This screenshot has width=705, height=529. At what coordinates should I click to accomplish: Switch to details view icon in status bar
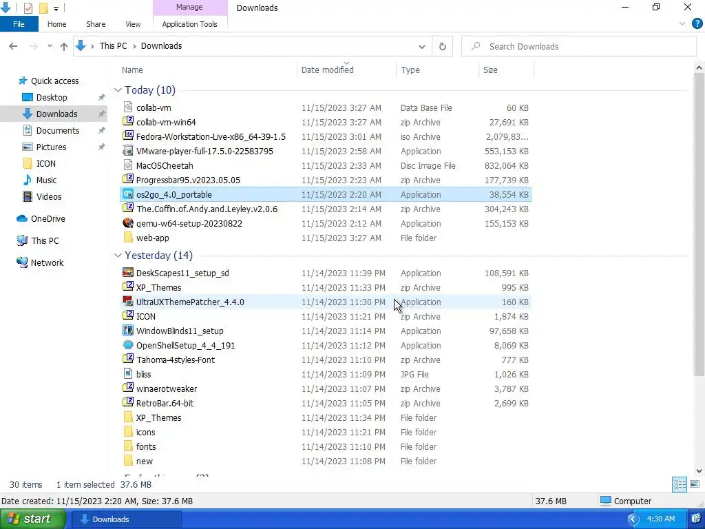(x=680, y=484)
